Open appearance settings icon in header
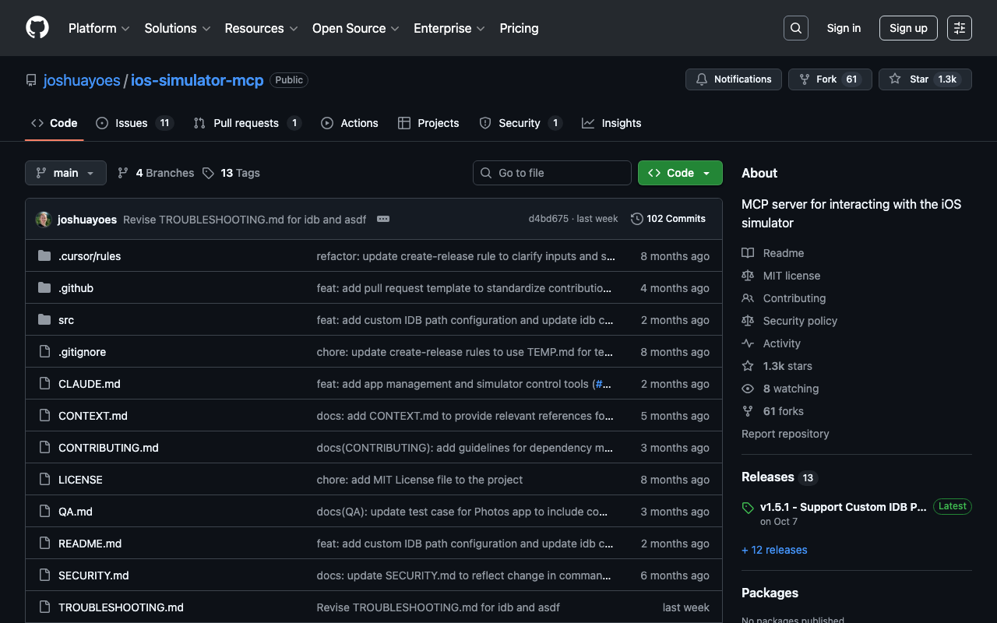 pos(959,28)
